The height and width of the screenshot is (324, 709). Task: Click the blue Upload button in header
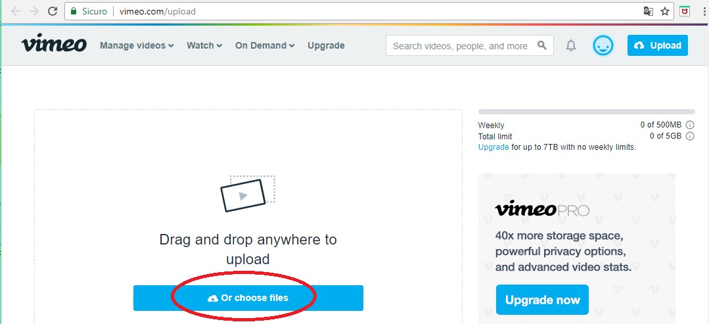(658, 45)
